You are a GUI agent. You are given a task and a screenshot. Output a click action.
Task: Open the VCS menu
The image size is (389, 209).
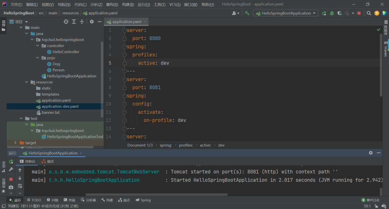[175, 5]
